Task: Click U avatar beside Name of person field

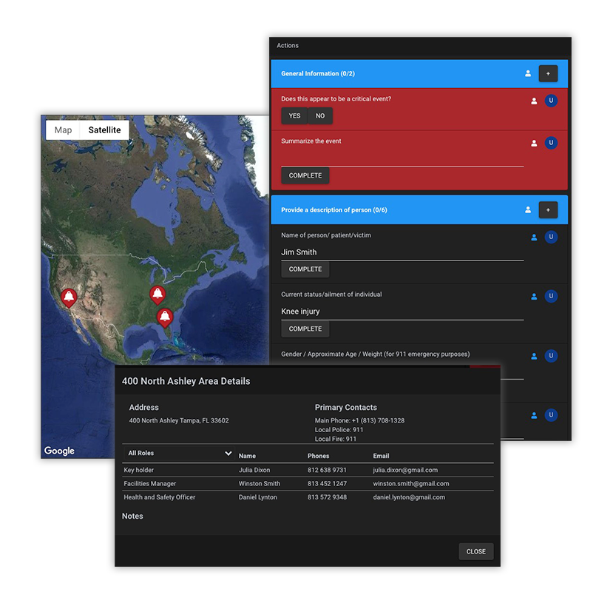Action: click(551, 237)
